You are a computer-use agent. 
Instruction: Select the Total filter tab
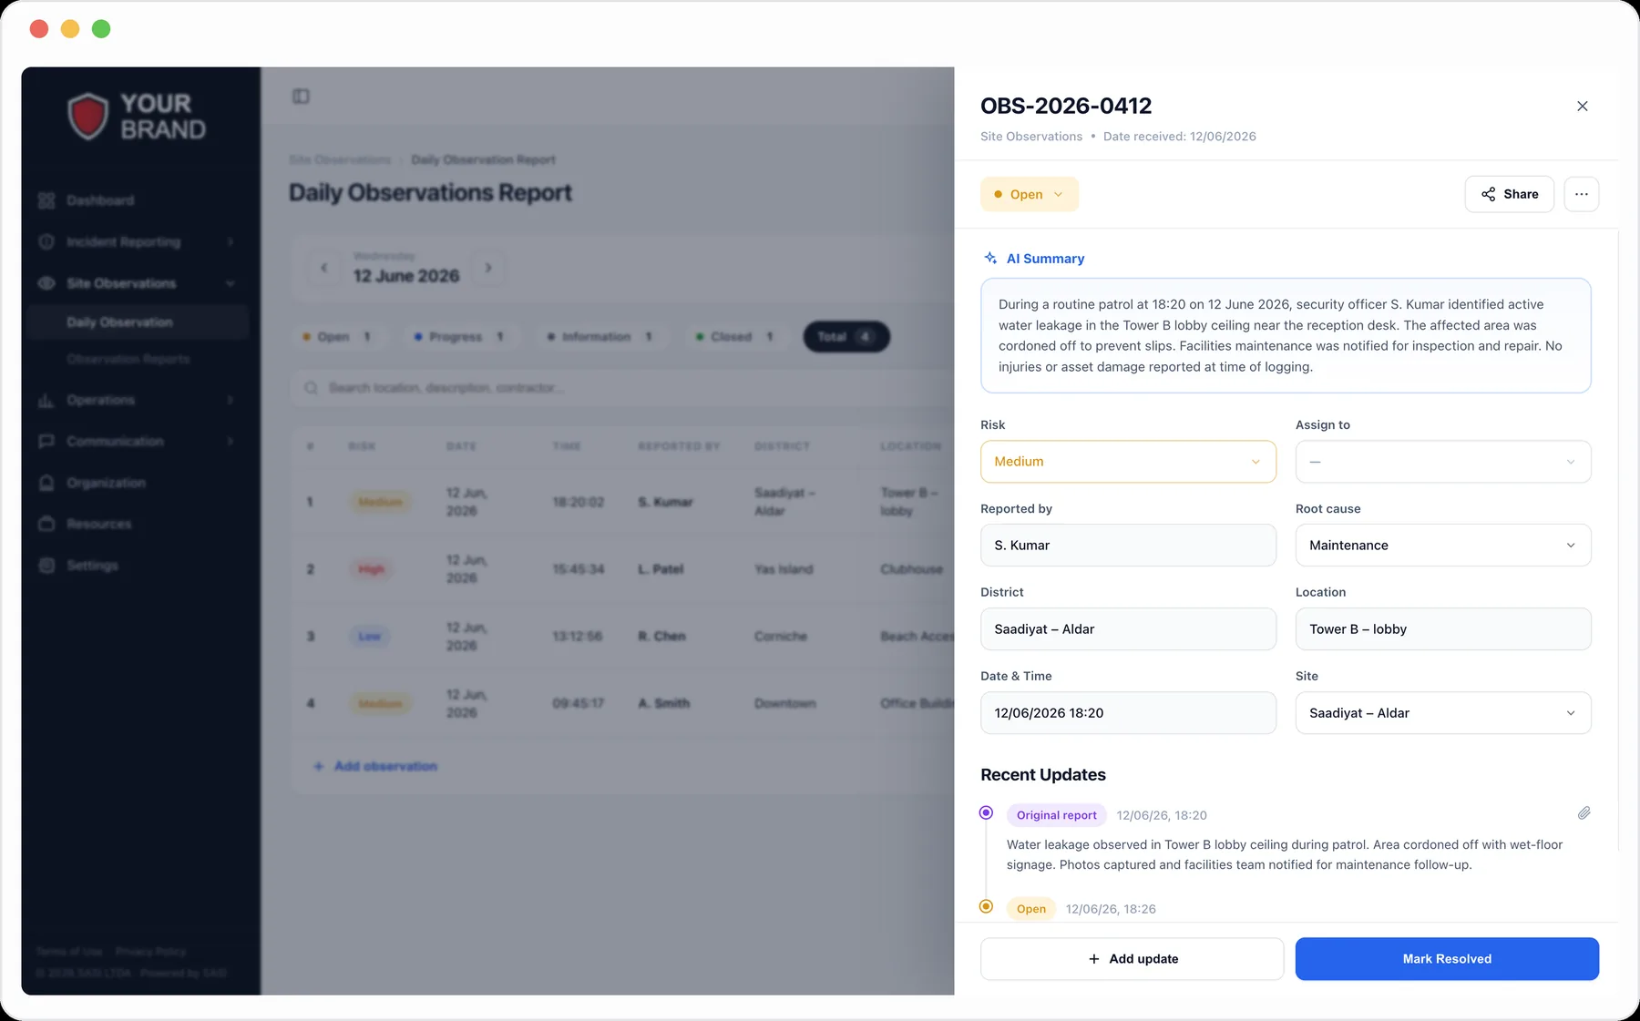(846, 337)
